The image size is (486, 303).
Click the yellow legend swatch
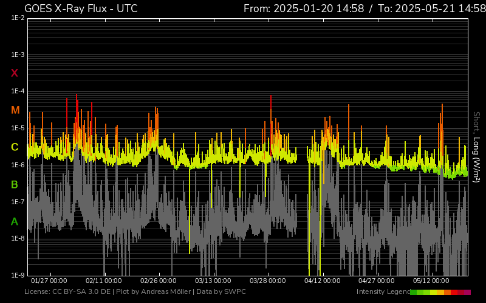[434, 292]
